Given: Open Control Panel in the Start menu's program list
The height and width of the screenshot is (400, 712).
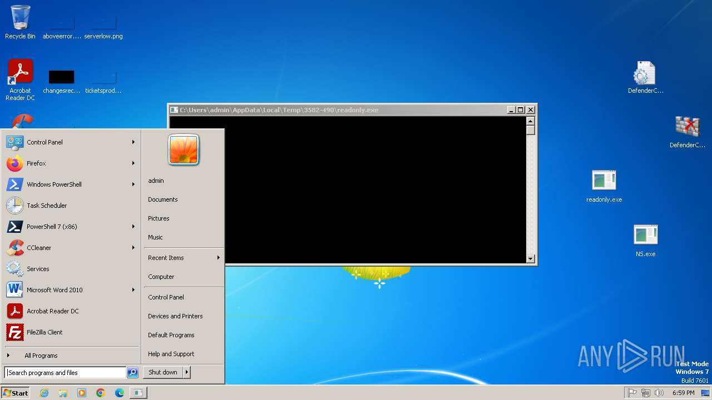Looking at the screenshot, I should [x=71, y=142].
